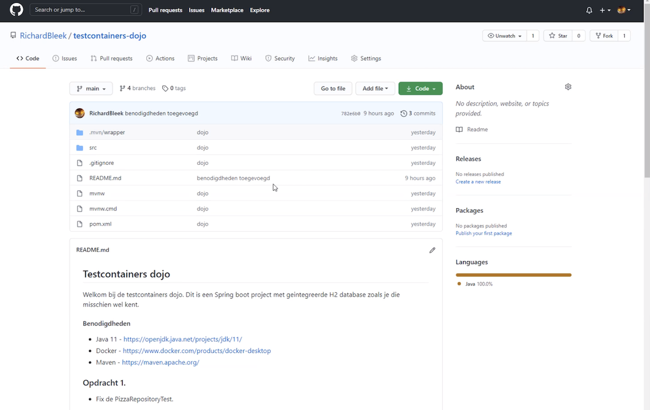Screen dimensions: 650x410
Task: Open the Wiki tab
Action: (241, 58)
